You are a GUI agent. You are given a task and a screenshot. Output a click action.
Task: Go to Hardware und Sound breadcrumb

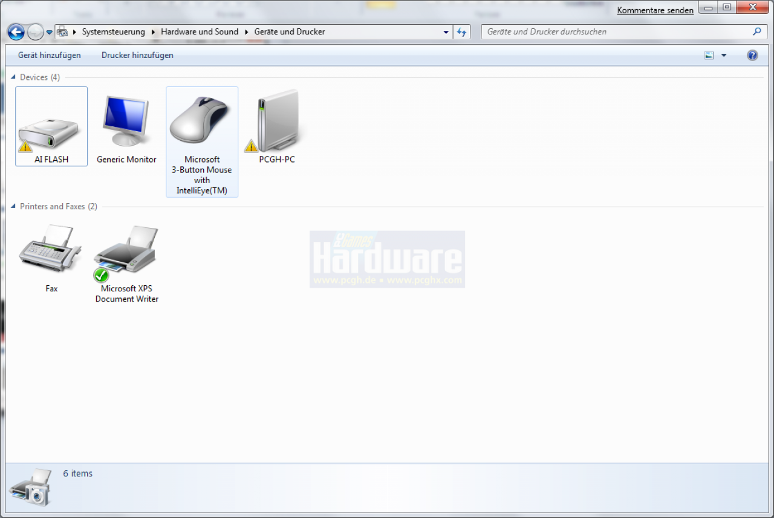click(x=200, y=31)
